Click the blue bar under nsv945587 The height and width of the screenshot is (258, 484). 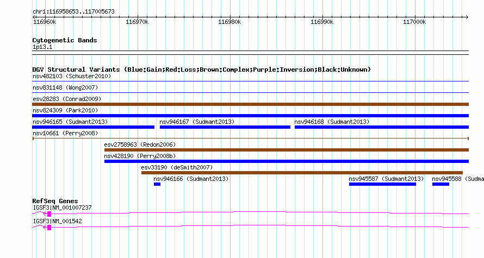[x=382, y=184]
